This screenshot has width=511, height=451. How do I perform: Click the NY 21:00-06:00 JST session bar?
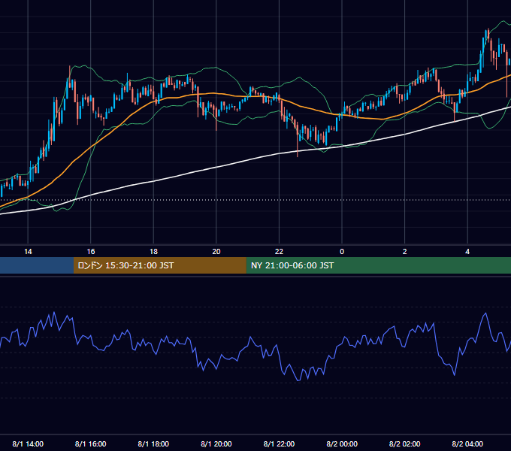click(378, 265)
